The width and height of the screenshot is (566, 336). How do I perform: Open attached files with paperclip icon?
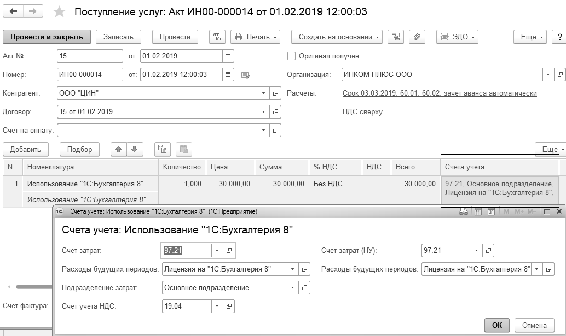click(417, 37)
